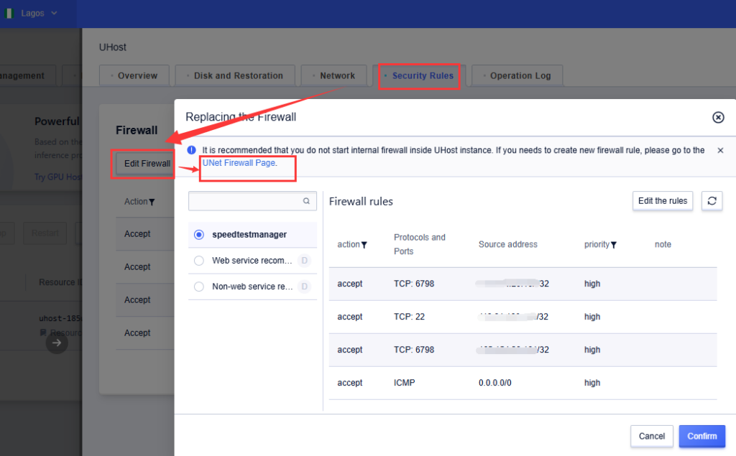Click the round arrow button at left
Image resolution: width=736 pixels, height=456 pixels.
(x=57, y=343)
